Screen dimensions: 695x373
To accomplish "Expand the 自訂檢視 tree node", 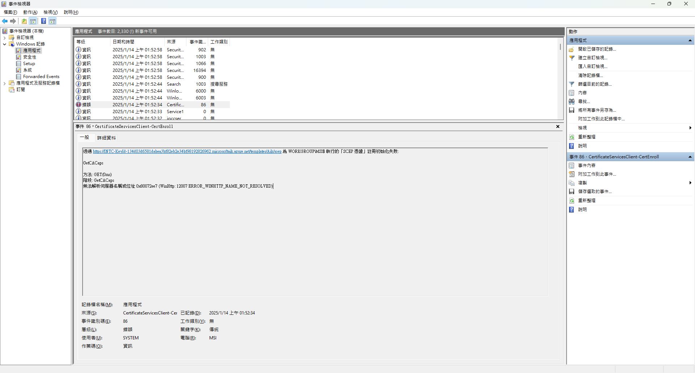I will [4, 38].
